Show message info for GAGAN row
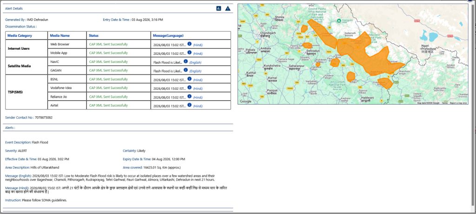This screenshot has width=476, height=214. pyautogui.click(x=186, y=70)
